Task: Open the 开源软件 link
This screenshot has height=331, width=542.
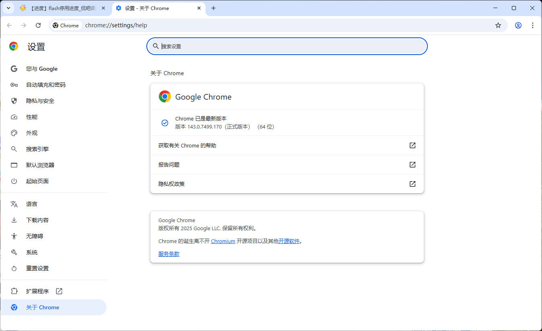Action: pyautogui.click(x=289, y=241)
